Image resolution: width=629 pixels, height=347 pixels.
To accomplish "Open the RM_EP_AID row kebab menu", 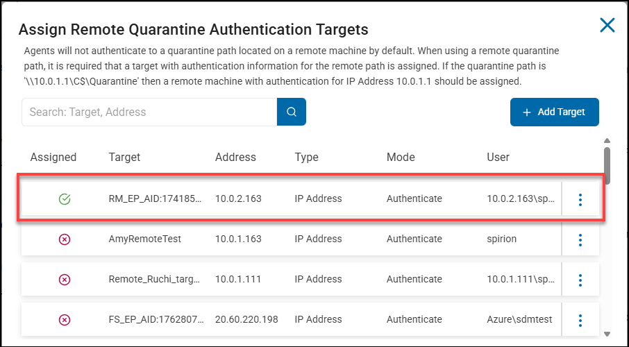I will 580,199.
